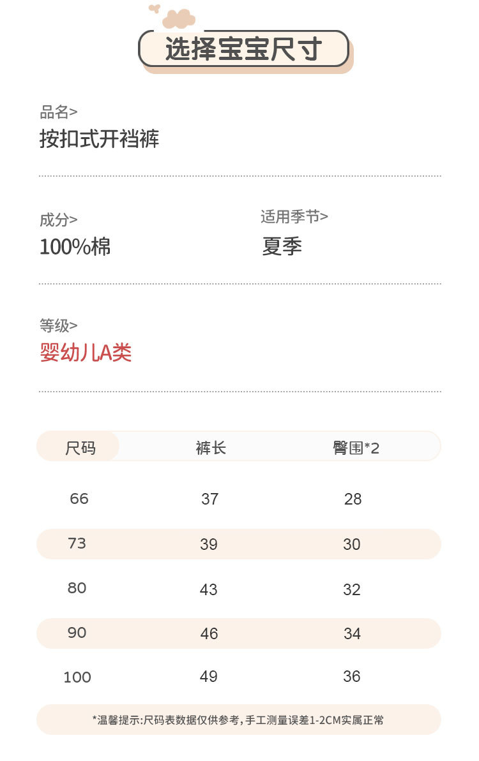Click pants length value 49
The width and height of the screenshot is (479, 761).
[209, 677]
